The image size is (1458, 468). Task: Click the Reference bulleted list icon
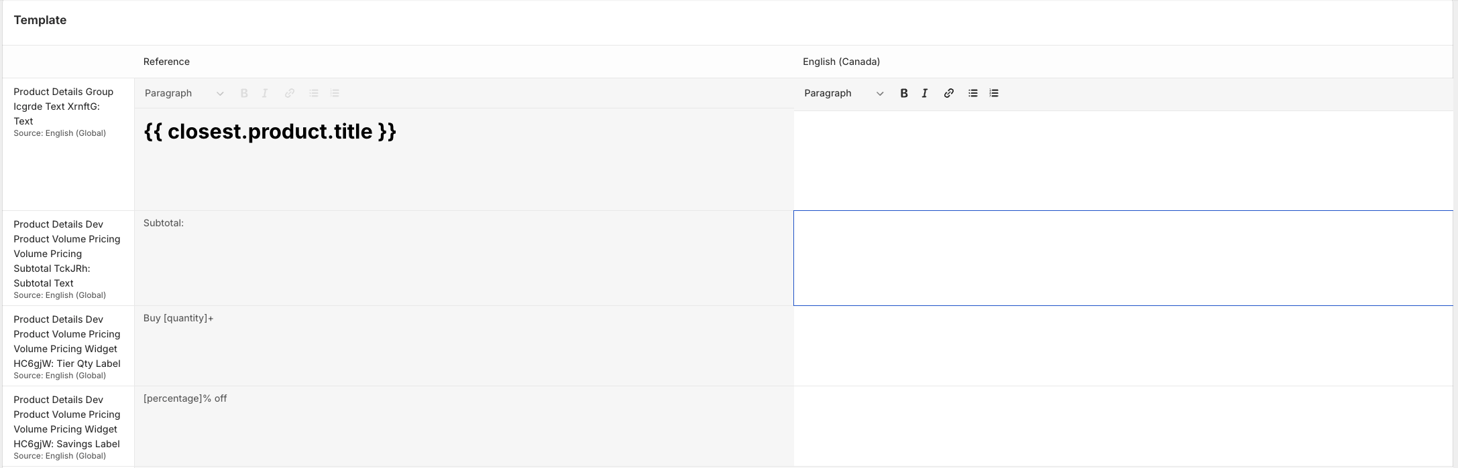313,93
